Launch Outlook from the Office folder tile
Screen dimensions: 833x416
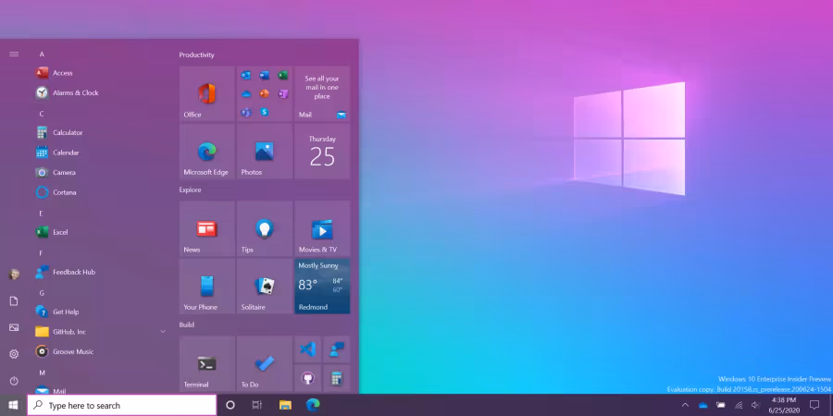point(246,76)
